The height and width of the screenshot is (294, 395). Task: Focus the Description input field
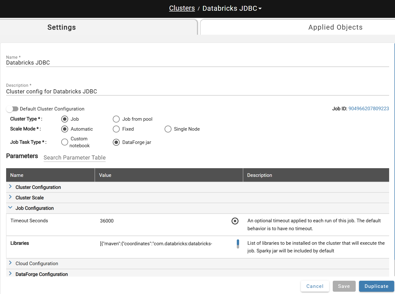click(197, 92)
